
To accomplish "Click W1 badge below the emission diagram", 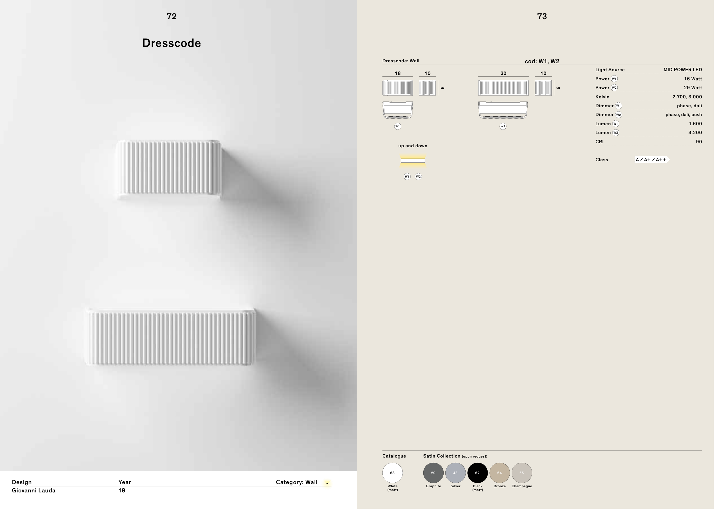I will point(407,176).
